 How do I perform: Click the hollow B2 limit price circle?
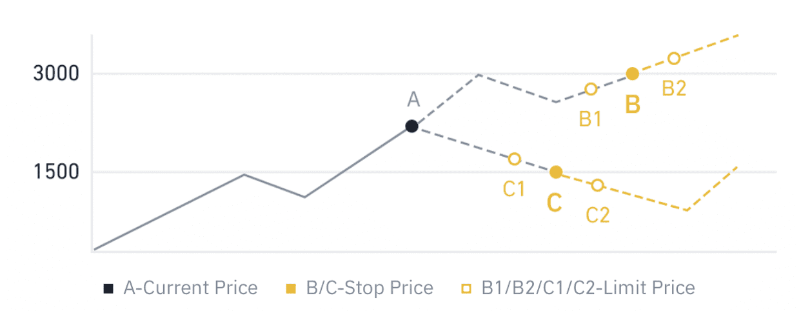pos(674,59)
